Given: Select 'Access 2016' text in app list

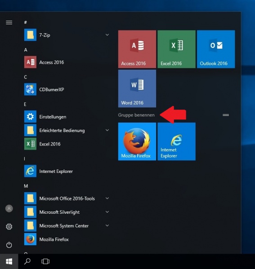Looking at the screenshot, I should point(52,62).
